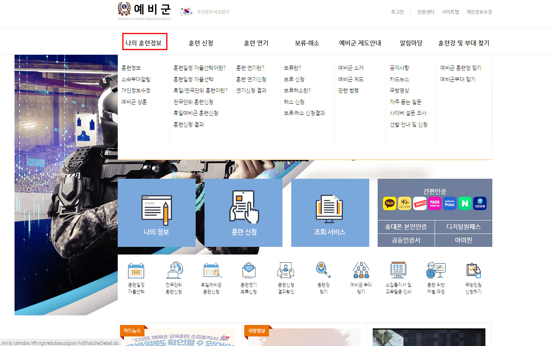
Task: Click the 예비군 부대 찾기 icon
Action: [x=361, y=271]
